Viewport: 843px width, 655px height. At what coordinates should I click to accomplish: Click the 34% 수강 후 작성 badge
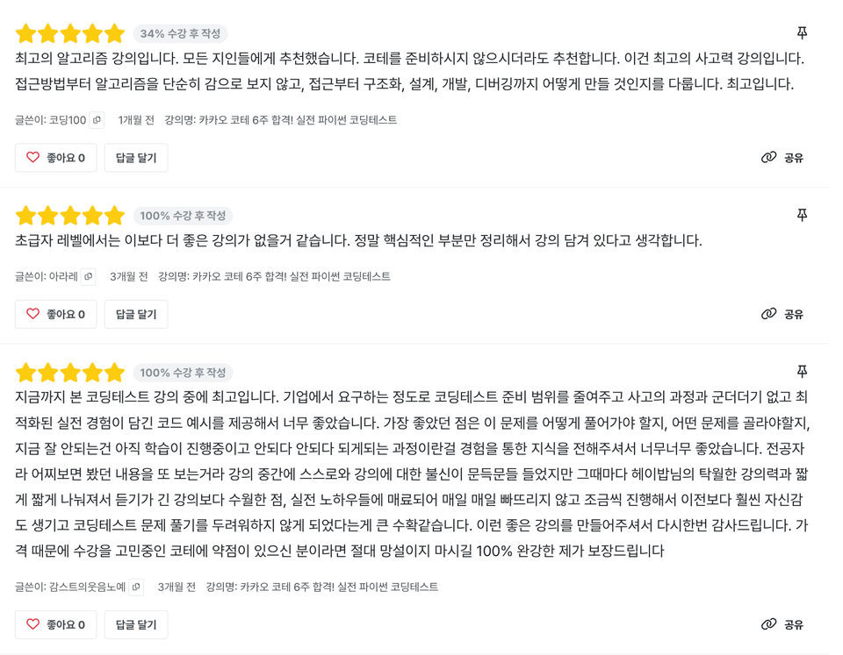tap(180, 33)
